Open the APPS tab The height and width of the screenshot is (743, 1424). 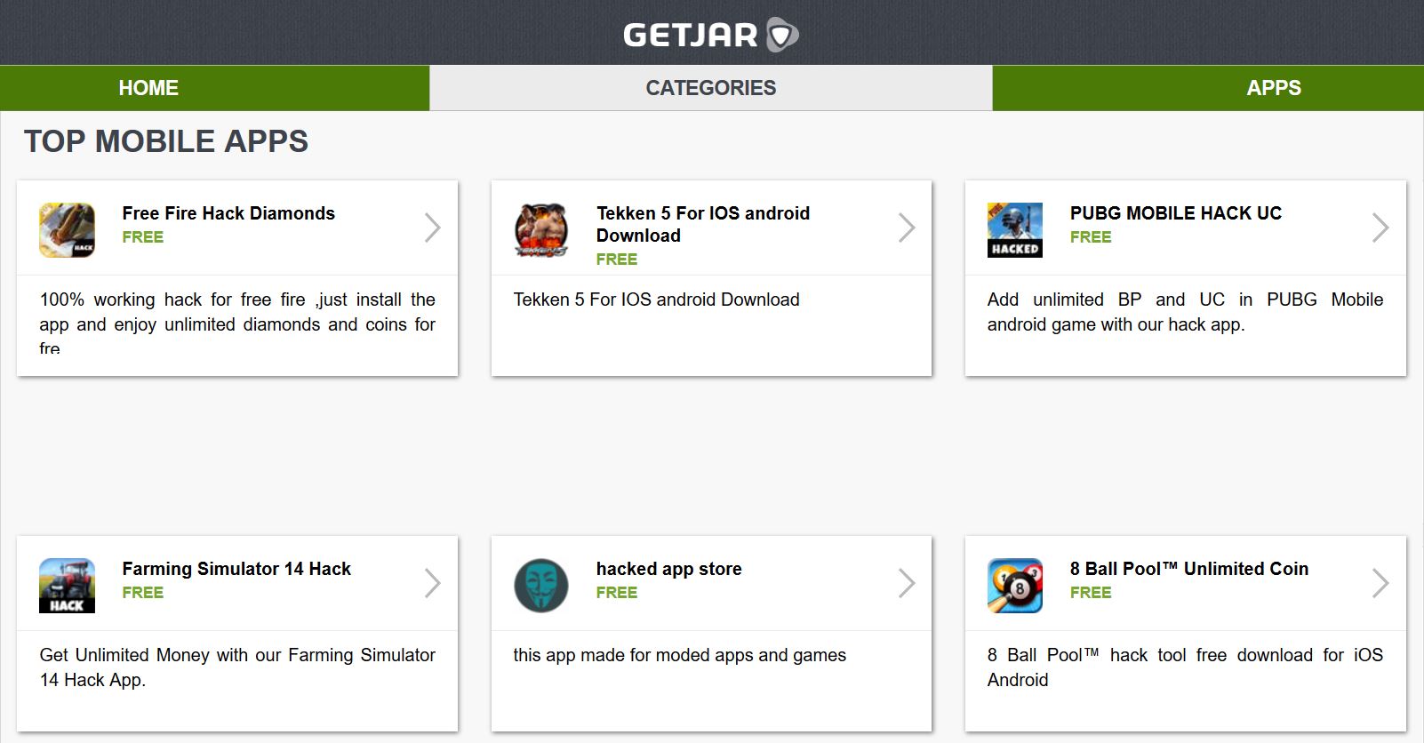1273,87
